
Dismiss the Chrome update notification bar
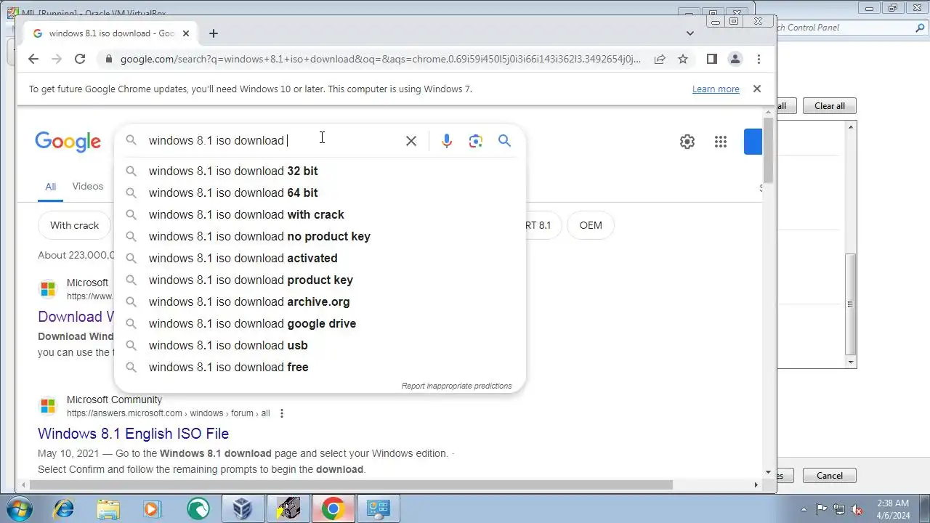point(757,89)
